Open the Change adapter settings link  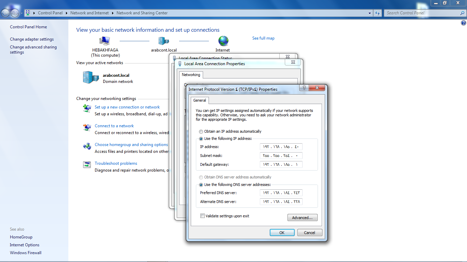[32, 39]
